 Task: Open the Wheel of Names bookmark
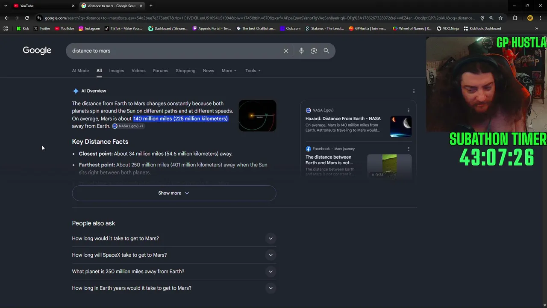pos(412,29)
